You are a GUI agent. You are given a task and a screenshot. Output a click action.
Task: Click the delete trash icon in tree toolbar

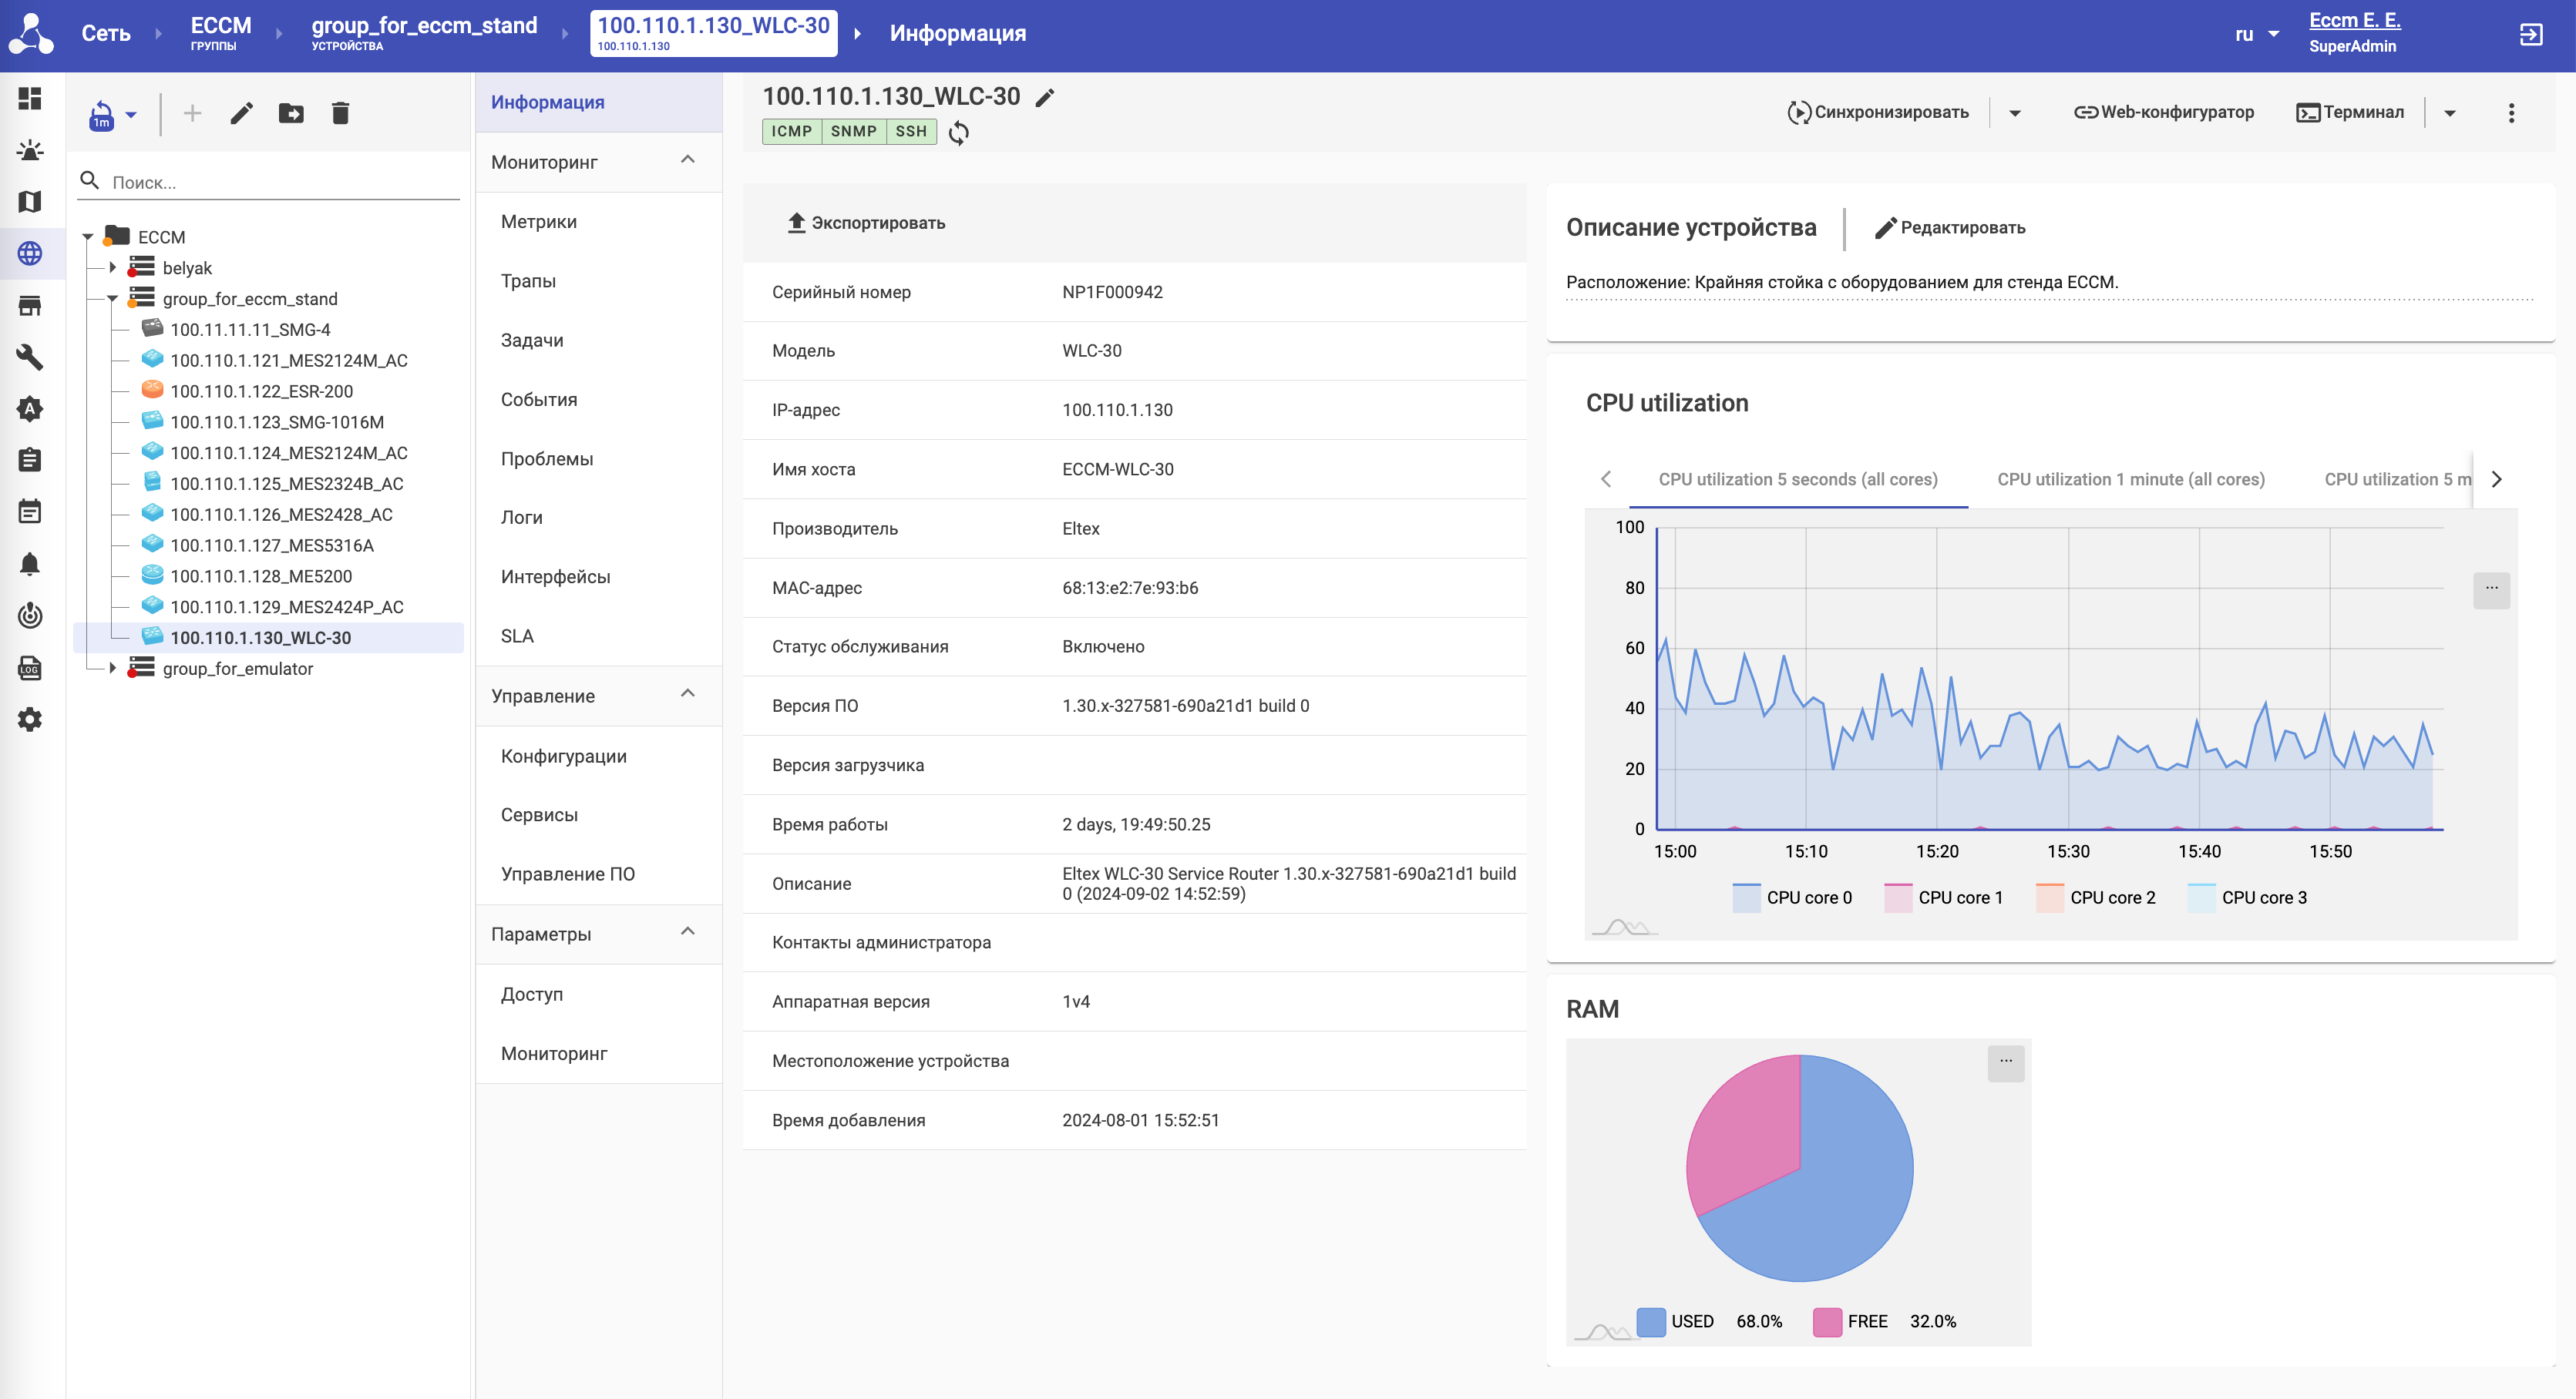point(340,113)
